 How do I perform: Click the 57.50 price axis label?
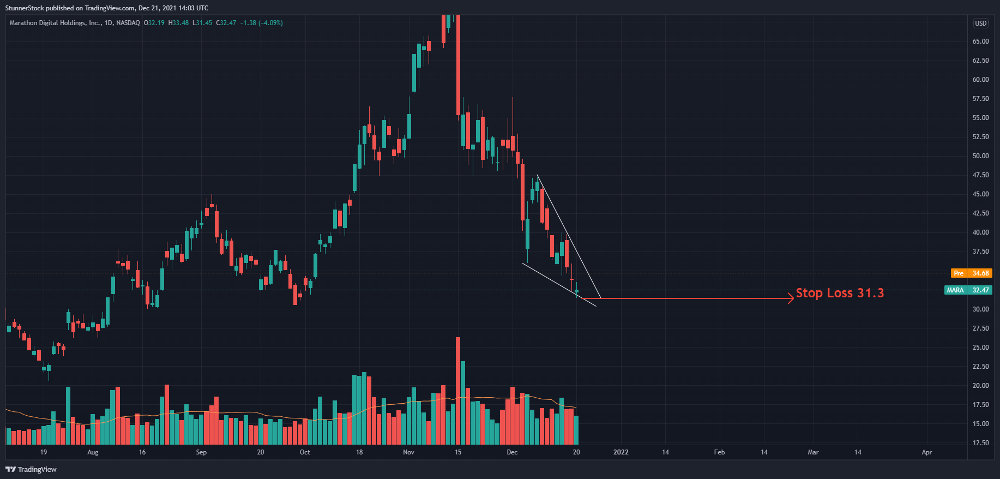980,99
